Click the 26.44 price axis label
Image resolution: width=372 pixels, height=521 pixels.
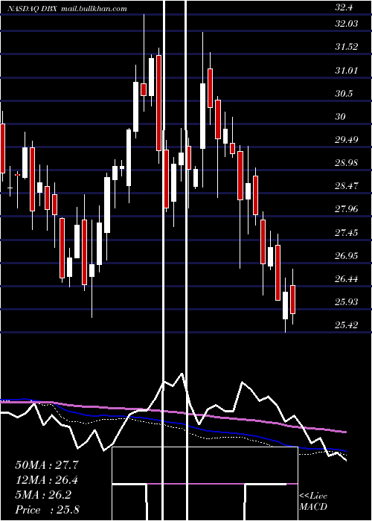click(347, 279)
